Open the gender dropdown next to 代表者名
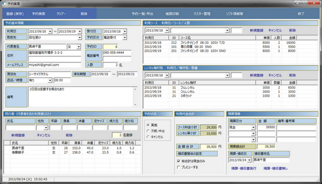Screen dimensions: 322x184 [79, 47]
